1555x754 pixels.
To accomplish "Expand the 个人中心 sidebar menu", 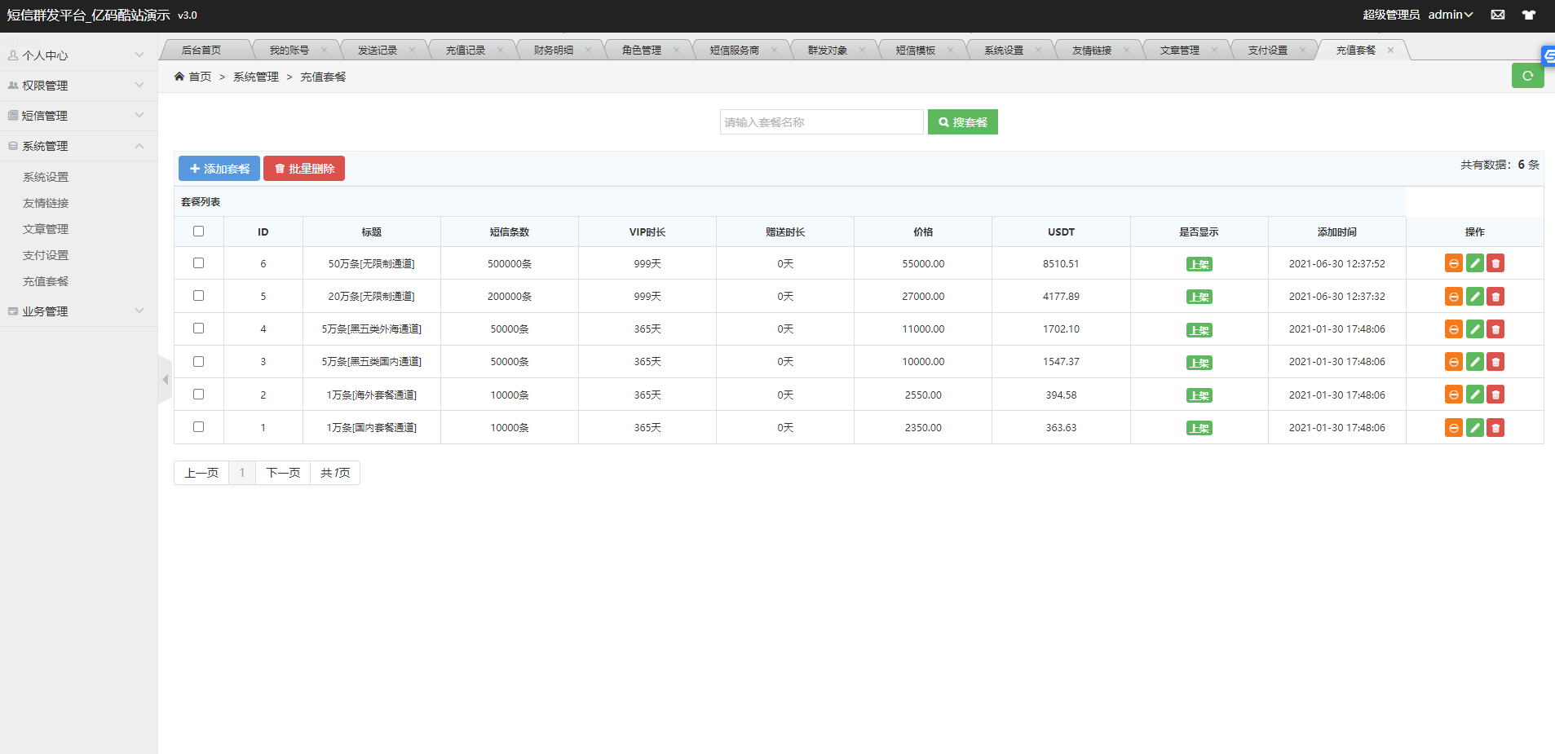I will pos(77,55).
